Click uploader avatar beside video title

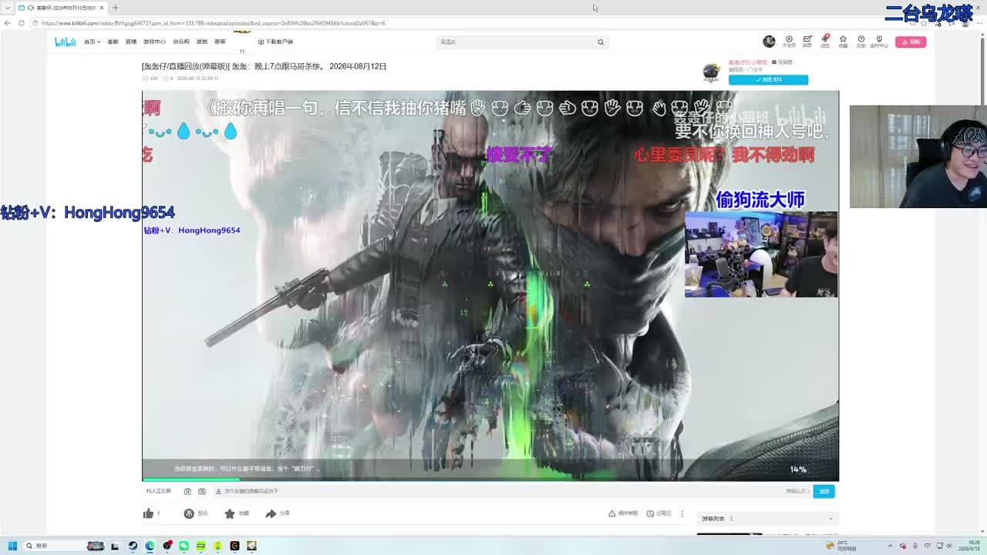(711, 72)
